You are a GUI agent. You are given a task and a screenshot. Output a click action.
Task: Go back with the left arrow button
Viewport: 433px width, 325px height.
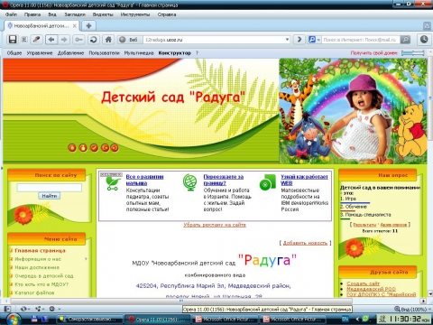point(51,40)
